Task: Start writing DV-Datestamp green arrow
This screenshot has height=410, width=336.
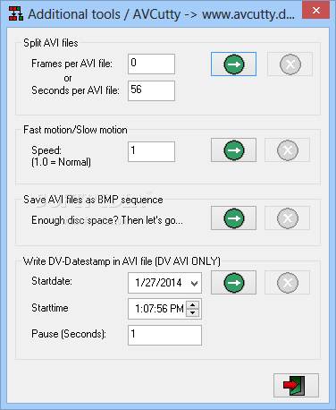Action: point(233,283)
